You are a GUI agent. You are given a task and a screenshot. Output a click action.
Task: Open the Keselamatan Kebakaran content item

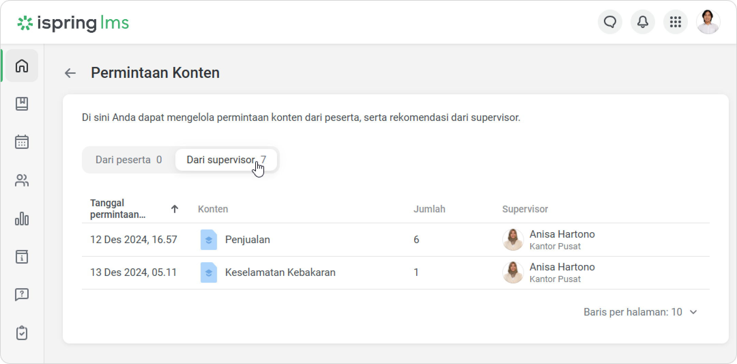tap(280, 272)
